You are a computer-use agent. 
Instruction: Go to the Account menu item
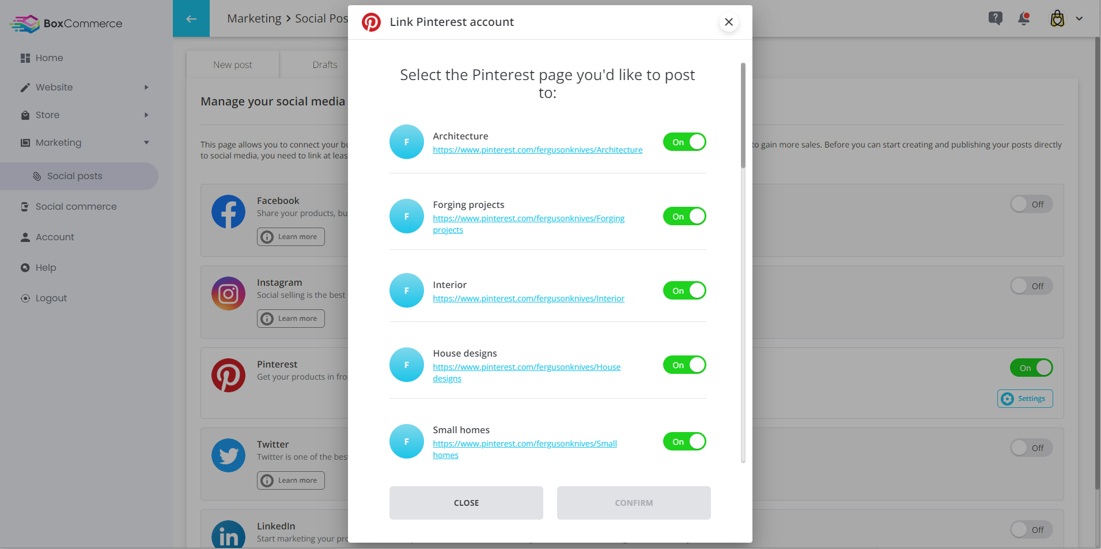click(x=55, y=237)
